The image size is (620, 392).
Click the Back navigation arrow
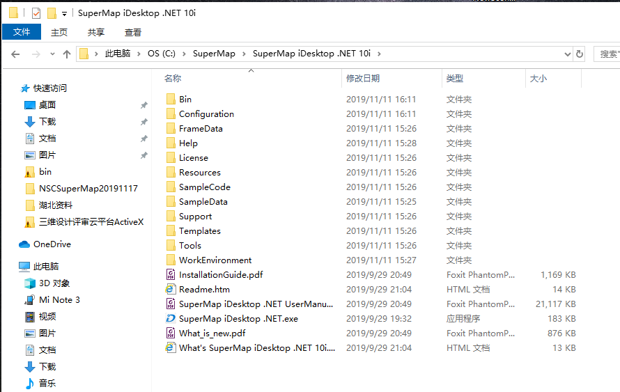pos(15,54)
